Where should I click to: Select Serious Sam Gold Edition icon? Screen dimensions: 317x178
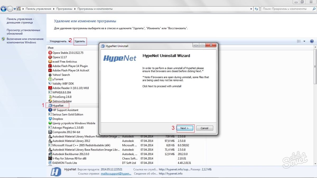point(50,114)
